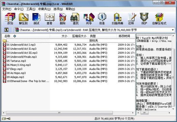This screenshot has height=122, width=177.
Task: Select file 04 Underworld Finale.mp3
Action: point(22,57)
